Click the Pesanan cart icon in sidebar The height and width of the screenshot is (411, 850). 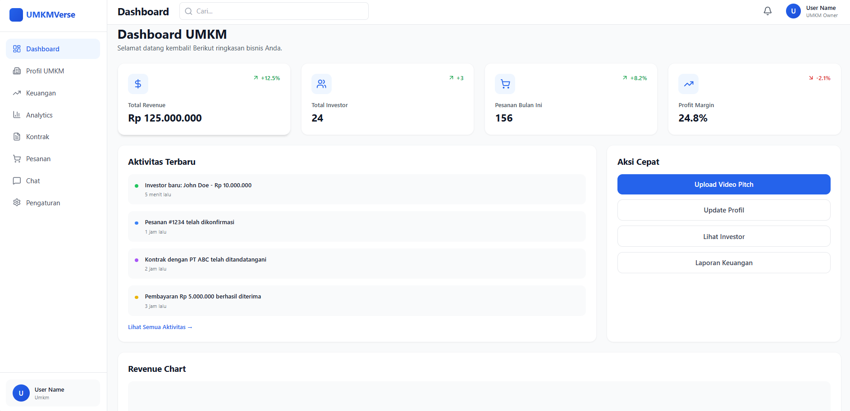pos(17,158)
